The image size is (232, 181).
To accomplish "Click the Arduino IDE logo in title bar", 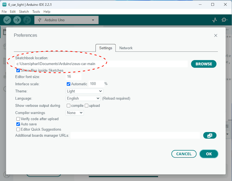I will pyautogui.click(x=4, y=5).
